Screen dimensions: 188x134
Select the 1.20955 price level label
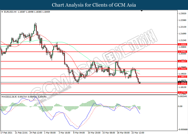coord(182,44)
